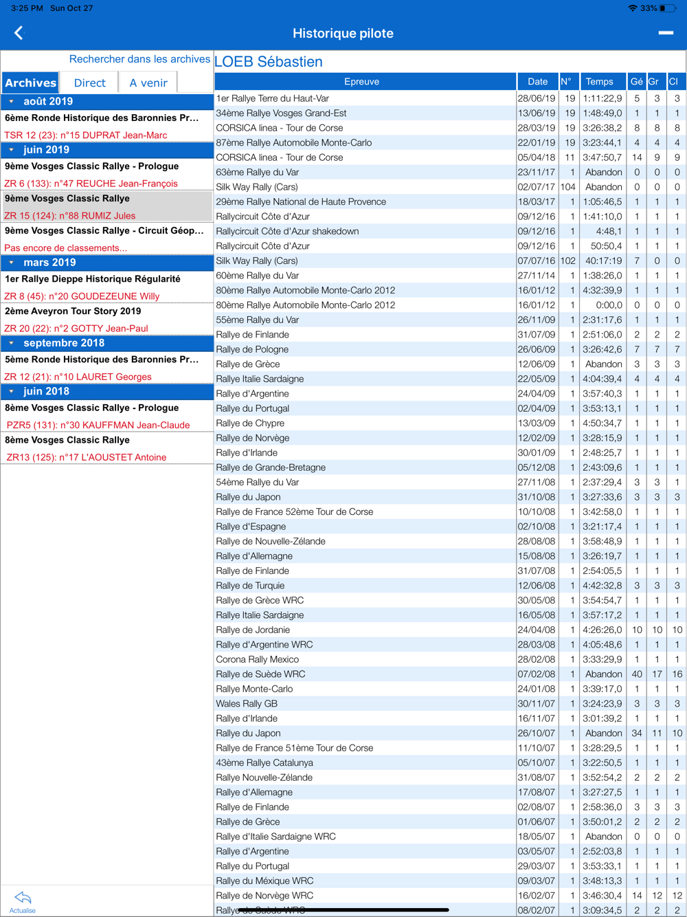Select Wales Rally GB row
Screen dimensions: 687x917
point(450,704)
